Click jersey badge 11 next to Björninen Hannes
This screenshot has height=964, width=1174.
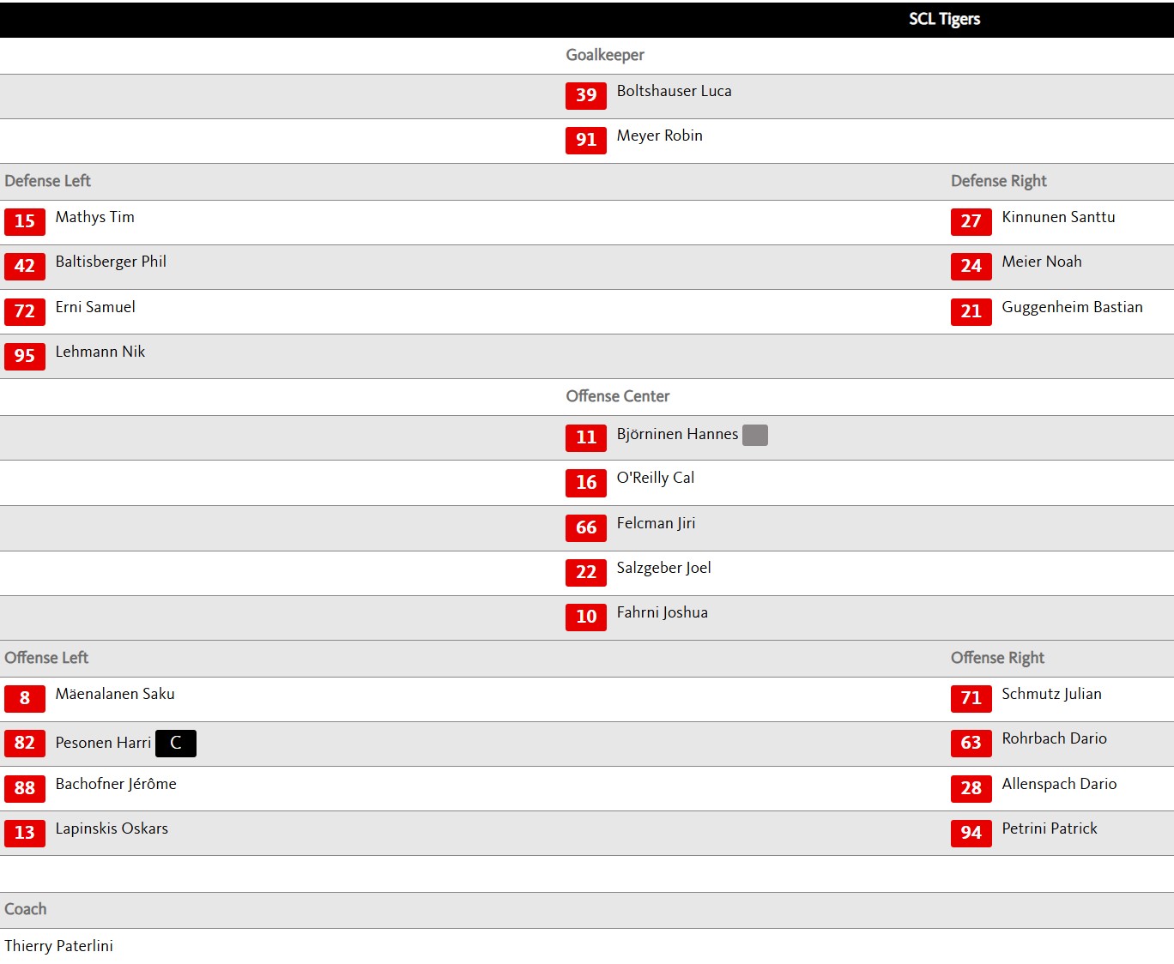(586, 437)
